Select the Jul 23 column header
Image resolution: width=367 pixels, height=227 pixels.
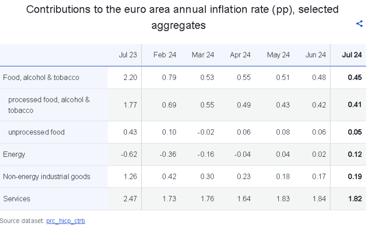tap(128, 55)
